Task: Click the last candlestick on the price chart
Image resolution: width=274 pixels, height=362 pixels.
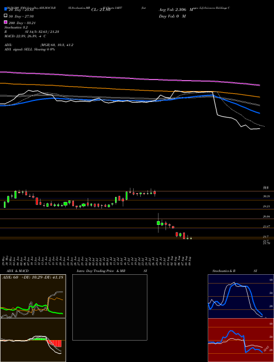Action: click(191, 238)
